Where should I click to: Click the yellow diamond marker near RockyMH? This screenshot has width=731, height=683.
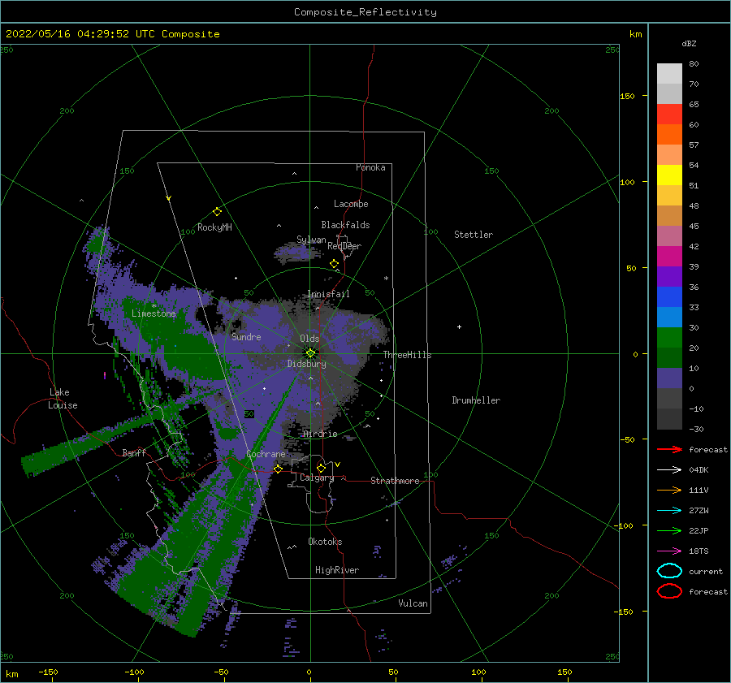217,212
